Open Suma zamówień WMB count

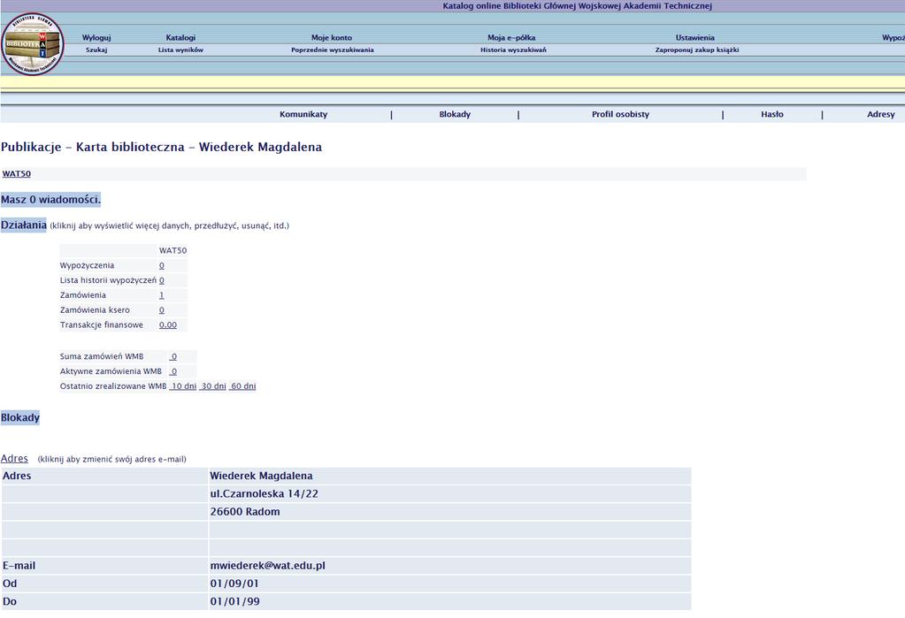point(173,356)
